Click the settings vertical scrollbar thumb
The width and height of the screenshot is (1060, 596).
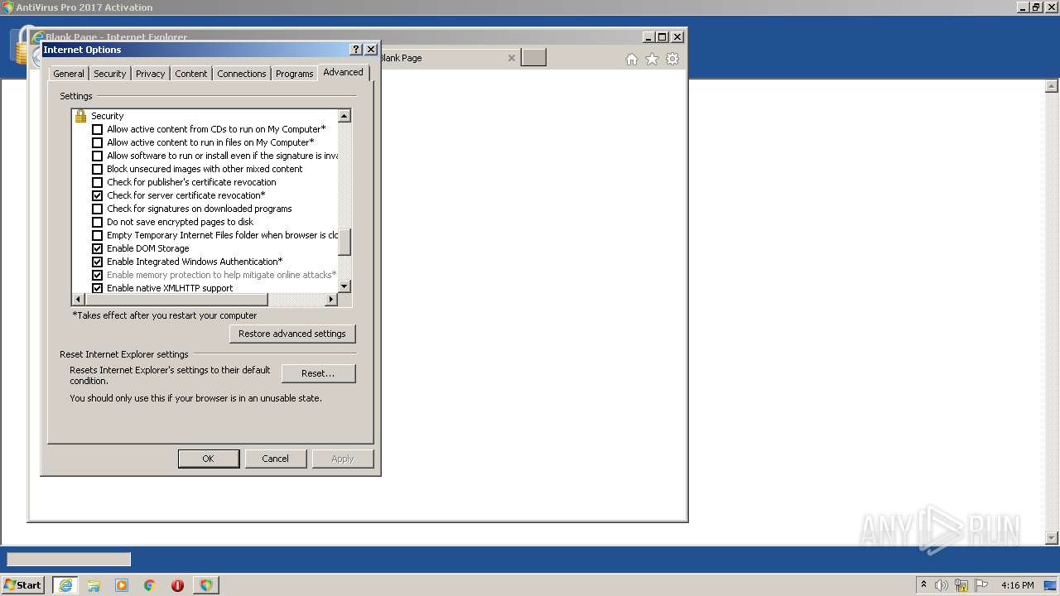pyautogui.click(x=344, y=243)
